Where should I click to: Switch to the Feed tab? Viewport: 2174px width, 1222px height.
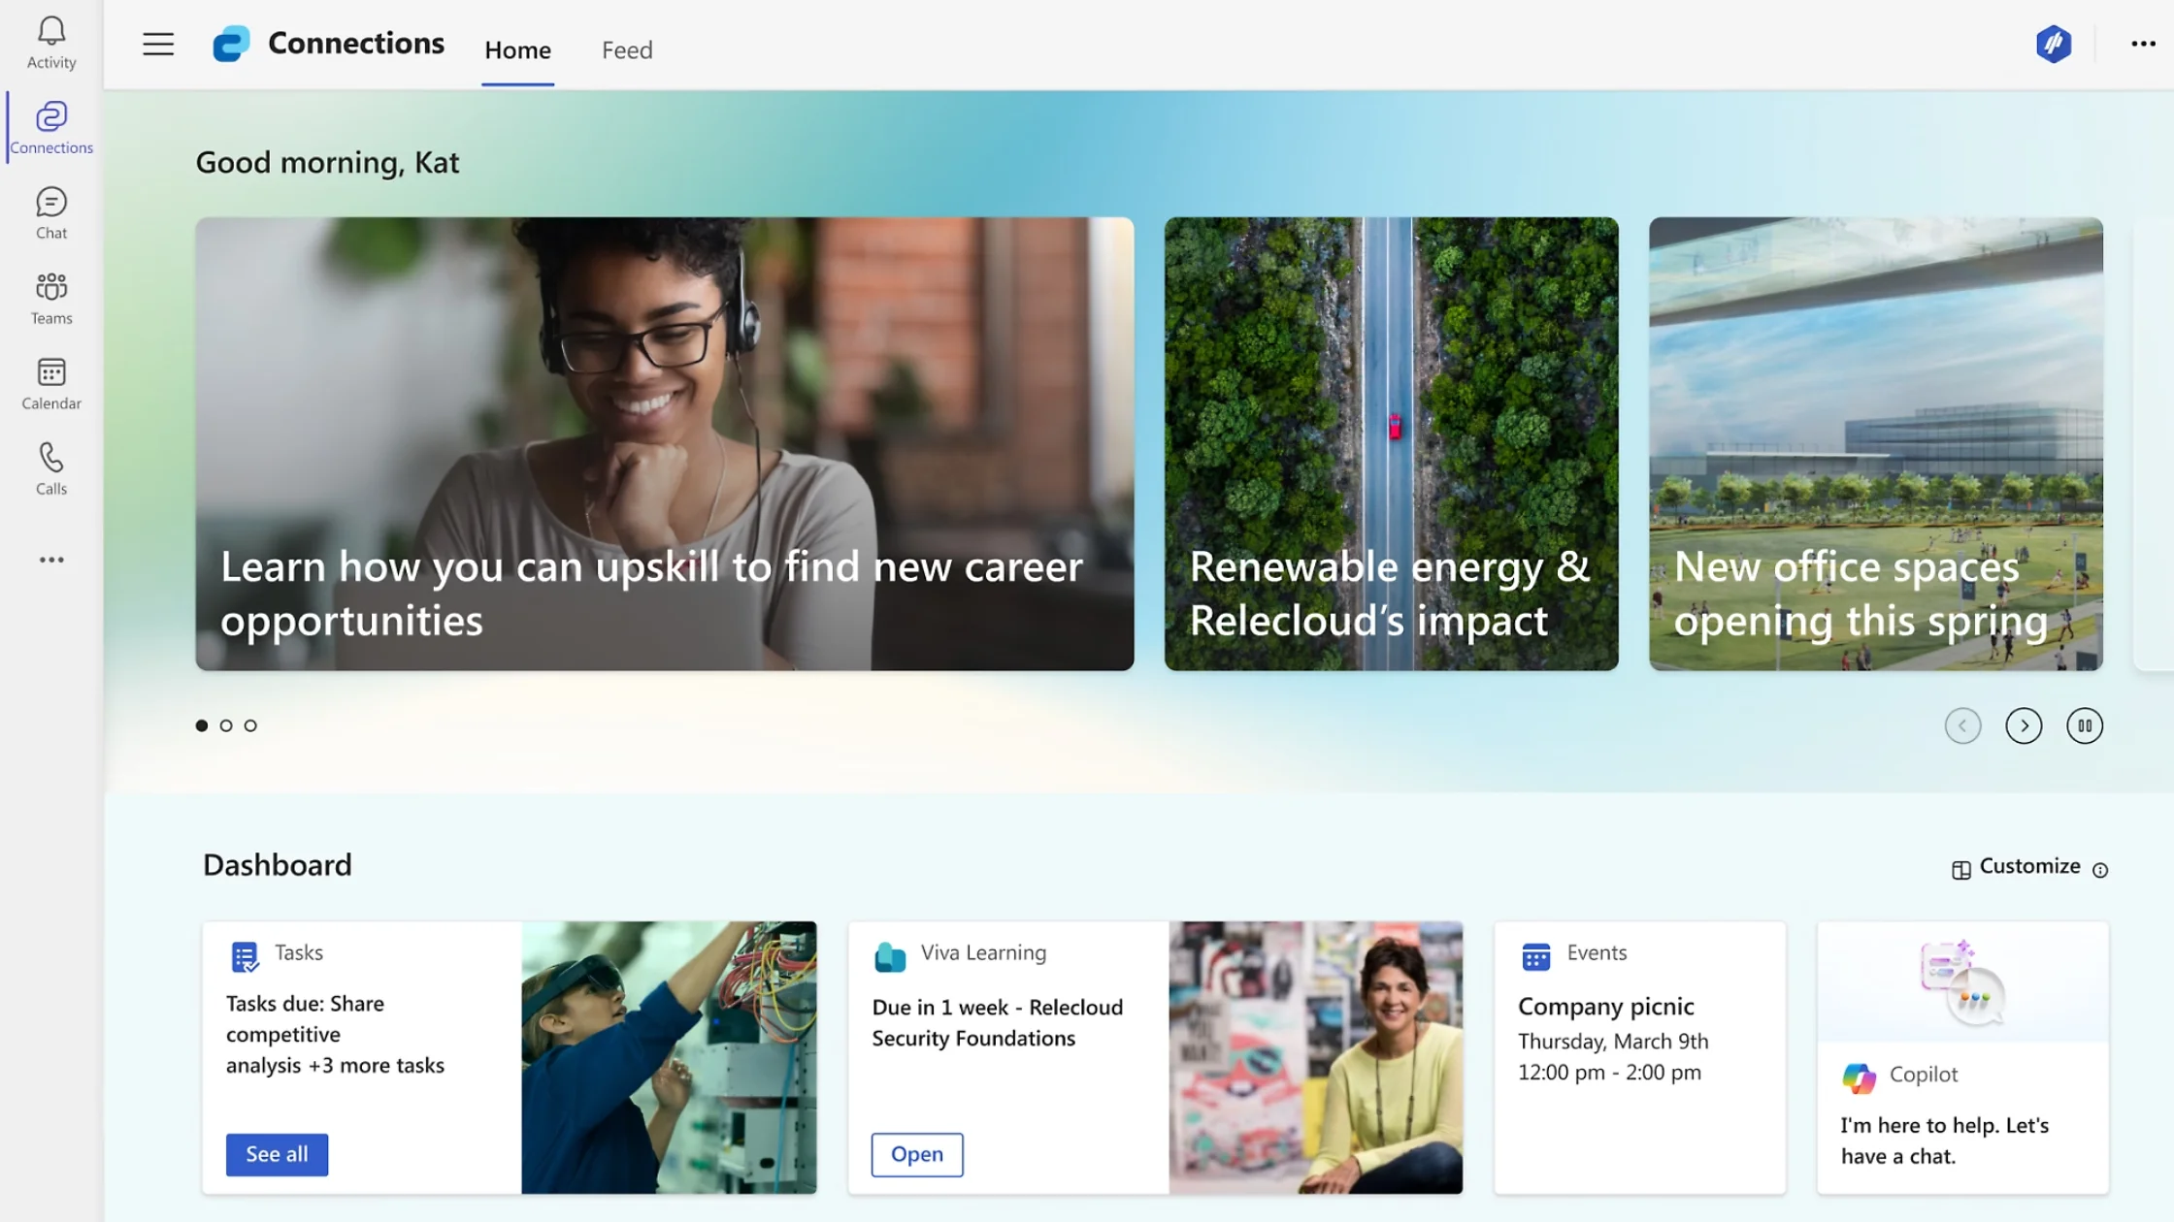click(x=627, y=49)
